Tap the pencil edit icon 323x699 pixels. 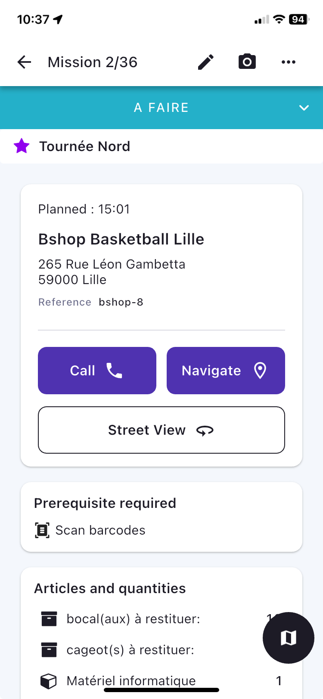(206, 62)
